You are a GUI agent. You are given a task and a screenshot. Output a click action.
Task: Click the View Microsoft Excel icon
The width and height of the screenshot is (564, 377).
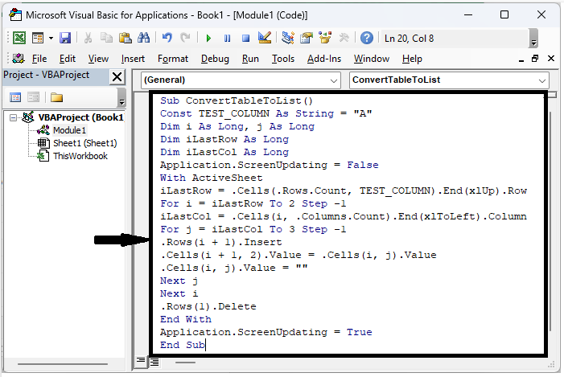pyautogui.click(x=18, y=38)
